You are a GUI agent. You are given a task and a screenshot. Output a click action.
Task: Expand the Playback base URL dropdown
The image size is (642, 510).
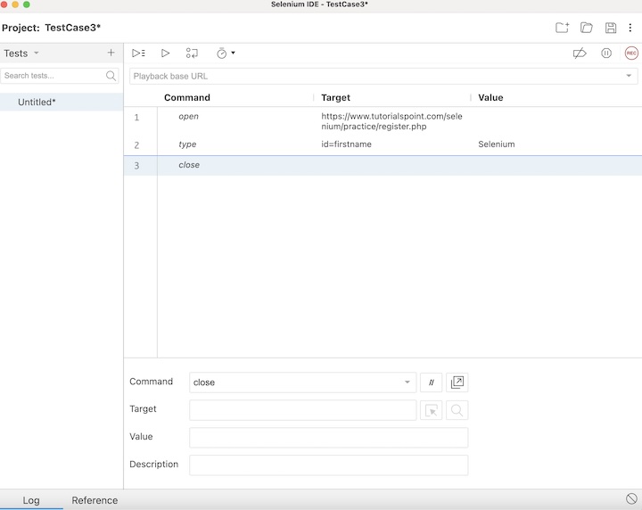tap(628, 77)
